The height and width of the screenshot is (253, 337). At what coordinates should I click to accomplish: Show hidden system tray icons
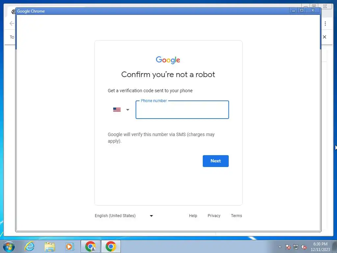coord(280,247)
